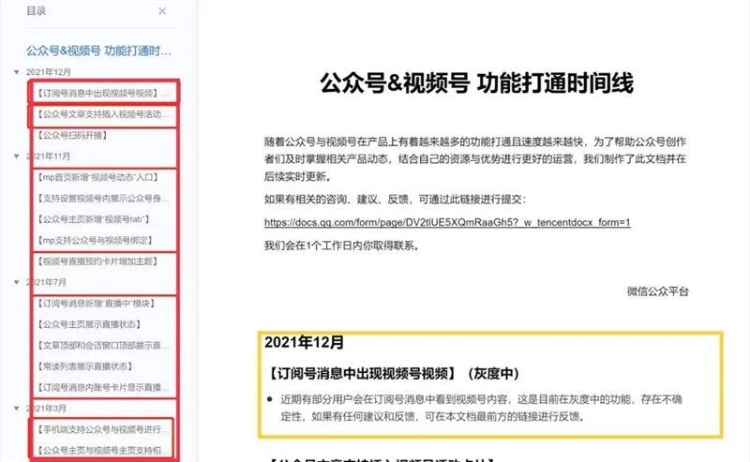Select 【mp首页新增"视频号动态"入口】 outline entry
The image size is (750, 462).
coord(98,177)
